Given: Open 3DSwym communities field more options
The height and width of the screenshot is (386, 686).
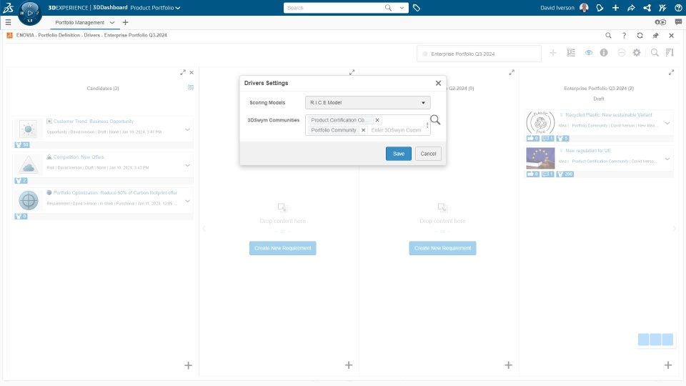Looking at the screenshot, I should pyautogui.click(x=427, y=125).
